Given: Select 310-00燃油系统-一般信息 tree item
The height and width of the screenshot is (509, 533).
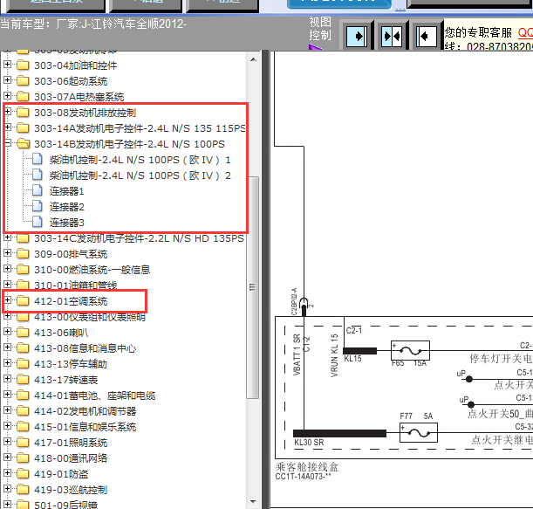Looking at the screenshot, I should 92,270.
